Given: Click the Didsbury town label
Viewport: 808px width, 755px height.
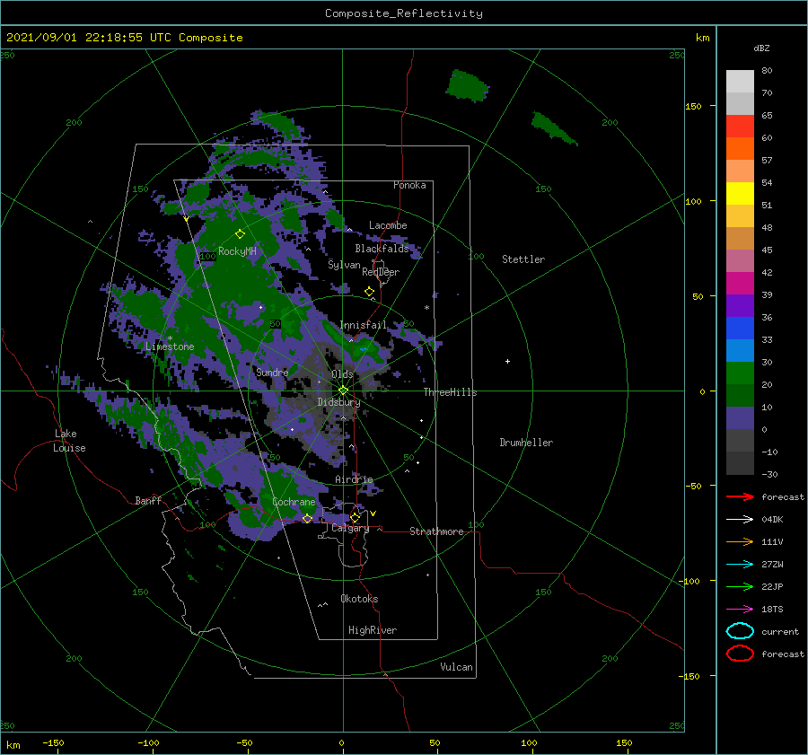Looking at the screenshot, I should click(338, 402).
